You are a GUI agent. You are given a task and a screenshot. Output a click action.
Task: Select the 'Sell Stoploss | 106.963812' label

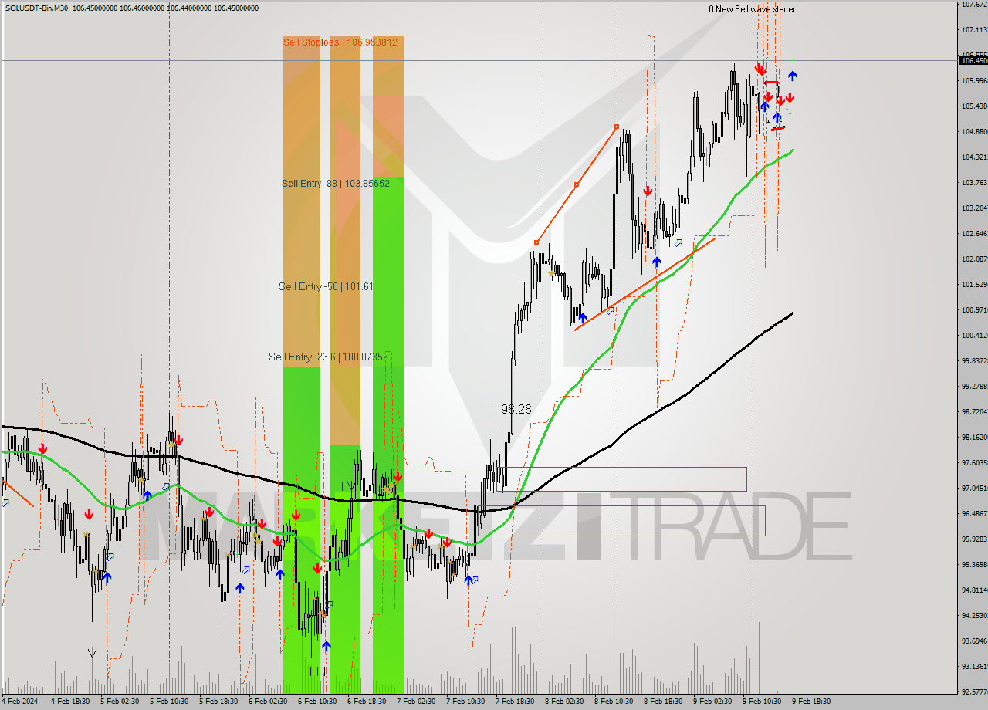coord(340,42)
